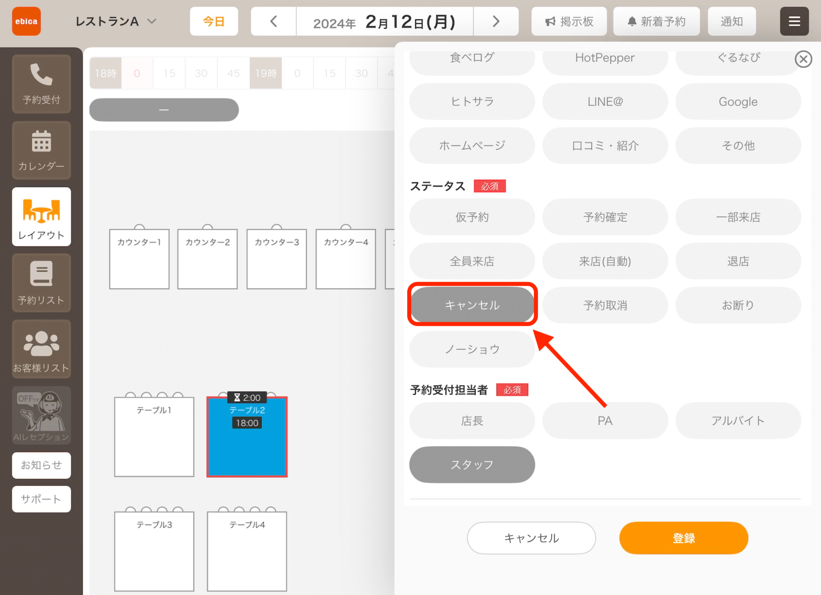Image resolution: width=821 pixels, height=595 pixels.
Task: Select the テーブル1 table
Action: pyautogui.click(x=154, y=437)
